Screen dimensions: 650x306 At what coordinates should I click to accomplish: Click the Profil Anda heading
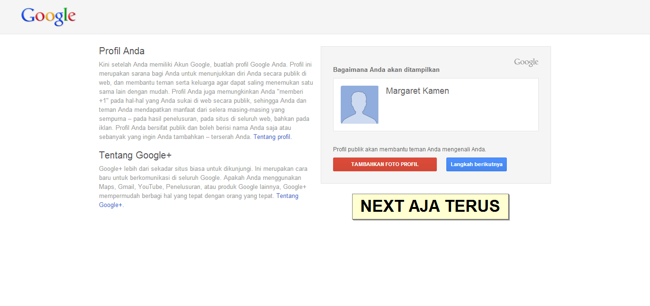coord(122,51)
